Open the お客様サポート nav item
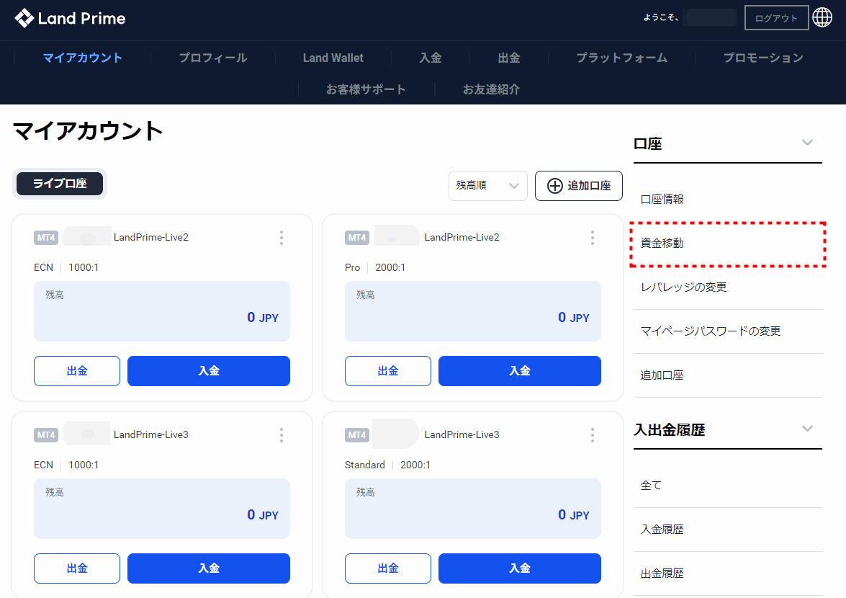The height and width of the screenshot is (598, 846). pyautogui.click(x=366, y=89)
